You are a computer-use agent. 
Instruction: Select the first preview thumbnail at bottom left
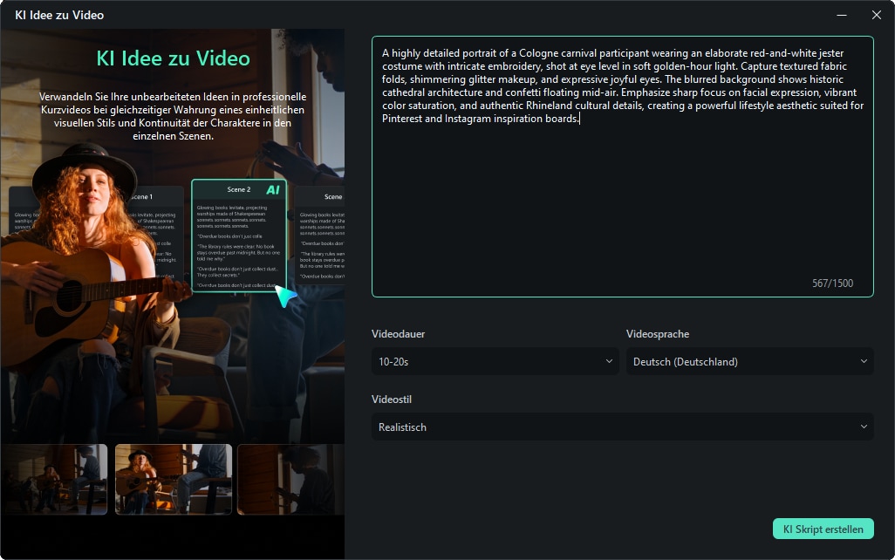click(x=54, y=479)
